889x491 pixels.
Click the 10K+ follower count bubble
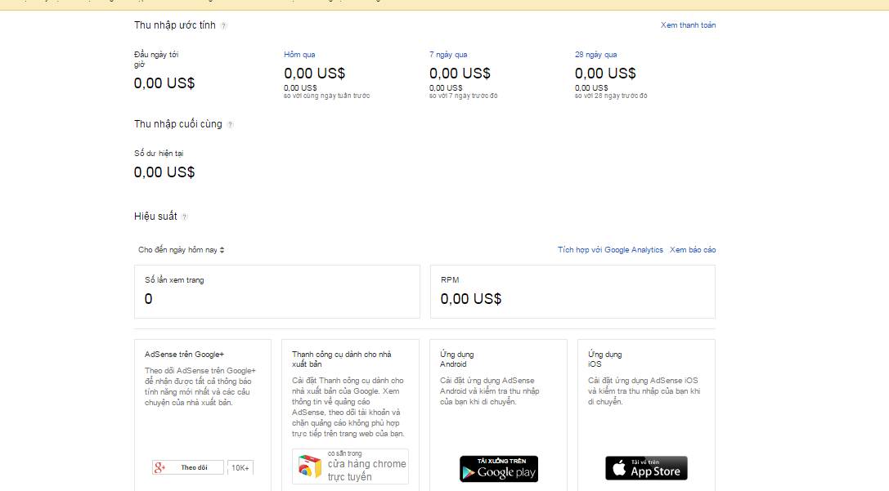click(240, 467)
